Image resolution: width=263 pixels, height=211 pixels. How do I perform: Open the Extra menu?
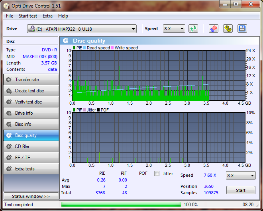coord(47,16)
